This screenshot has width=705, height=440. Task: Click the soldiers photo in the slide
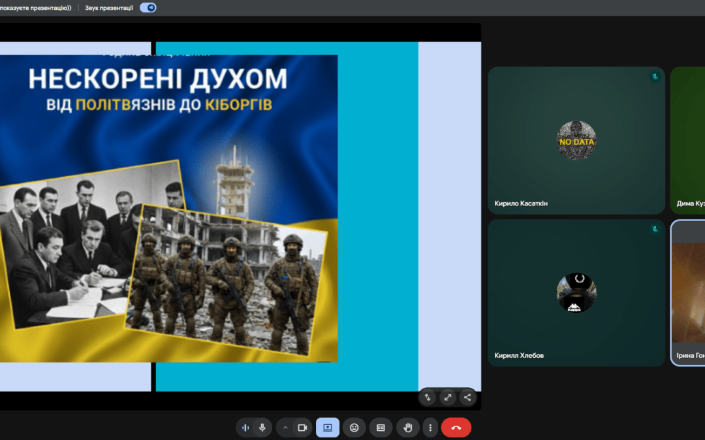(x=227, y=280)
